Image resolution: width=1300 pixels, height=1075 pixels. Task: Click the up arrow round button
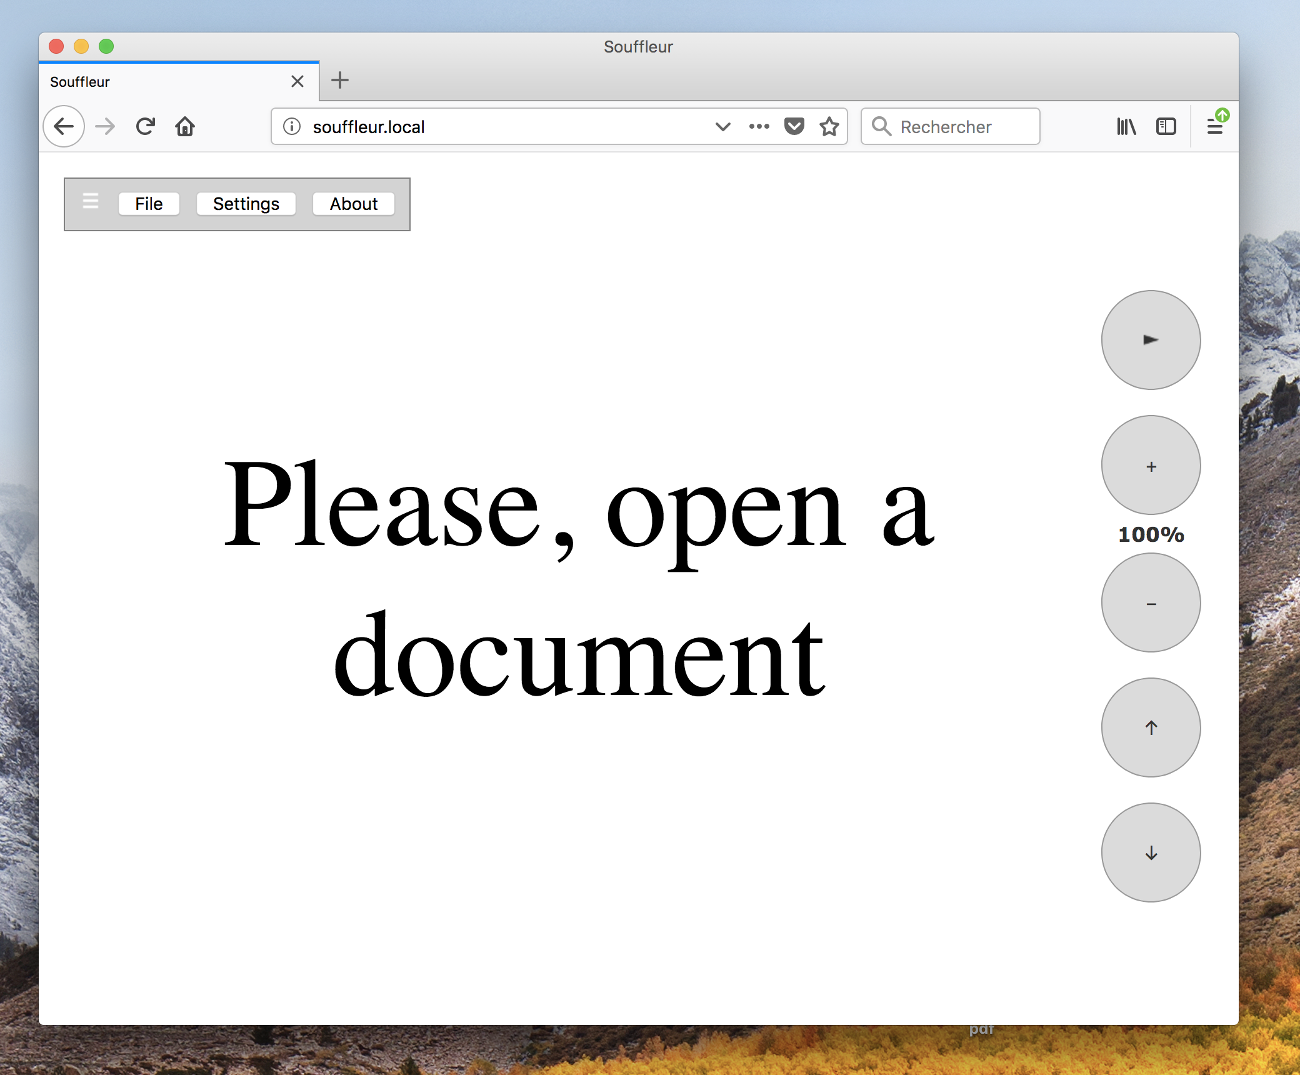tap(1151, 727)
